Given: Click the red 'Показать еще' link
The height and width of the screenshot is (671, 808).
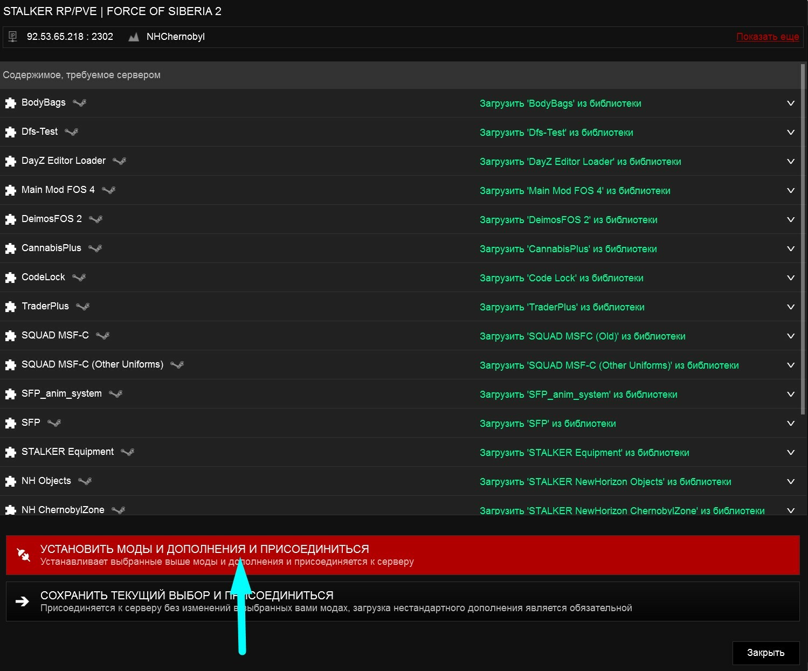Looking at the screenshot, I should [768, 37].
